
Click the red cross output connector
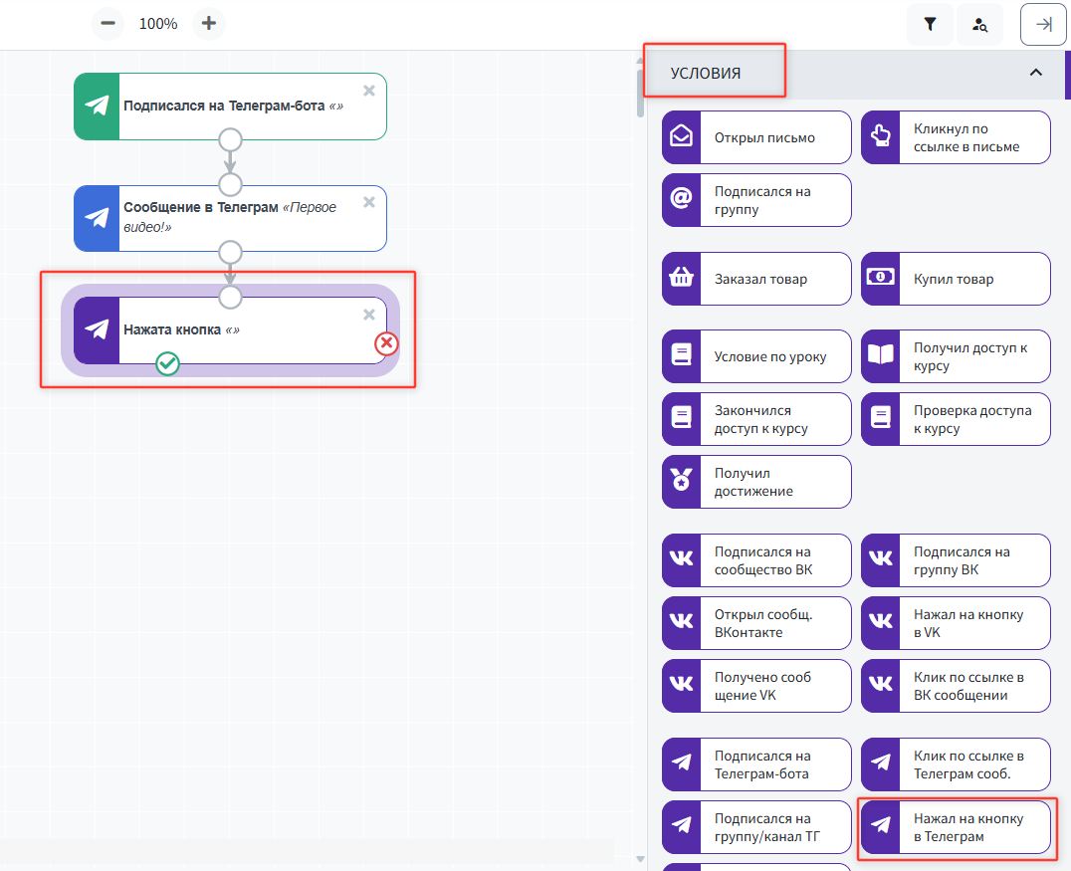pyautogui.click(x=386, y=343)
